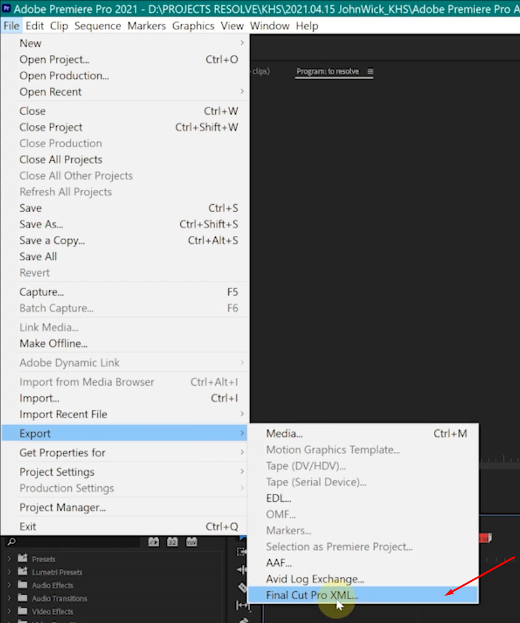The image size is (520, 623).
Task: Open the Program panel hamburger menu
Action: point(370,72)
